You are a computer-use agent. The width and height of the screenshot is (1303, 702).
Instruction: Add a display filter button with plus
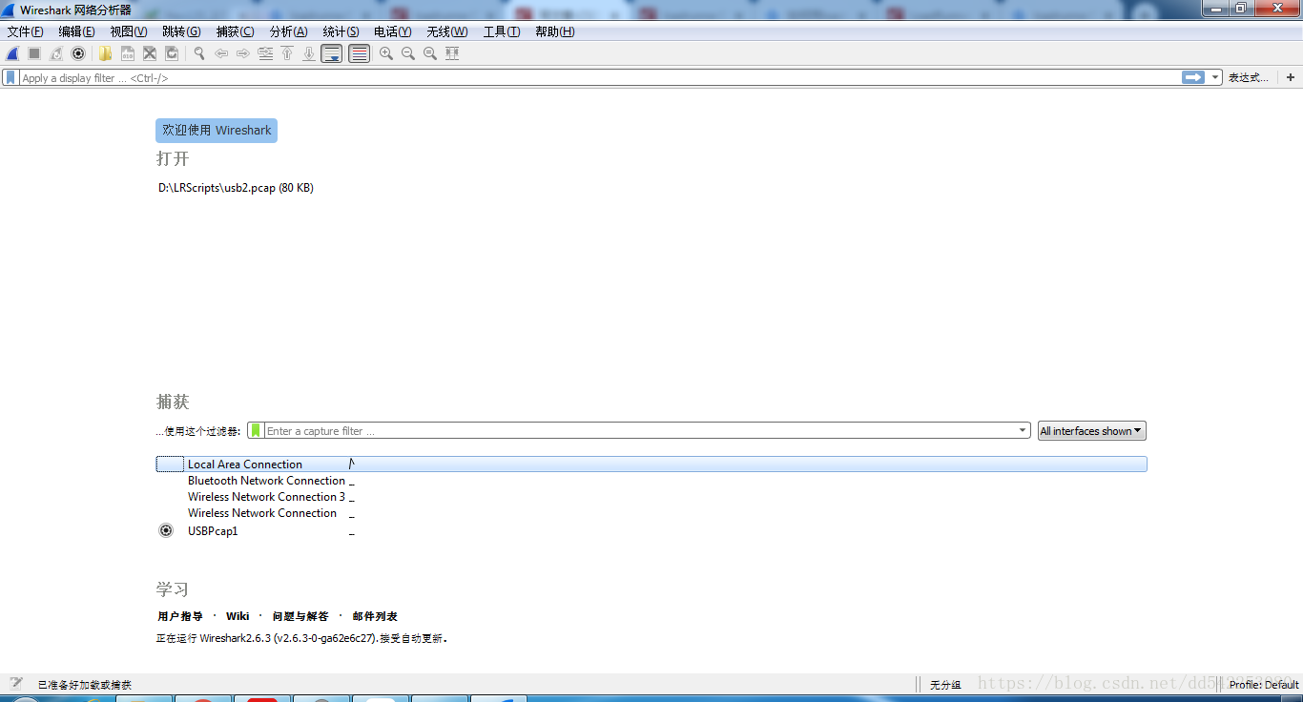(1291, 77)
